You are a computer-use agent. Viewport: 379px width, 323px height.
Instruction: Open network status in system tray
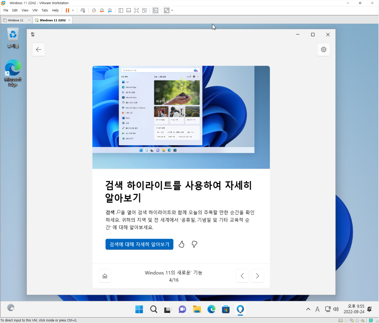pyautogui.click(x=328, y=309)
